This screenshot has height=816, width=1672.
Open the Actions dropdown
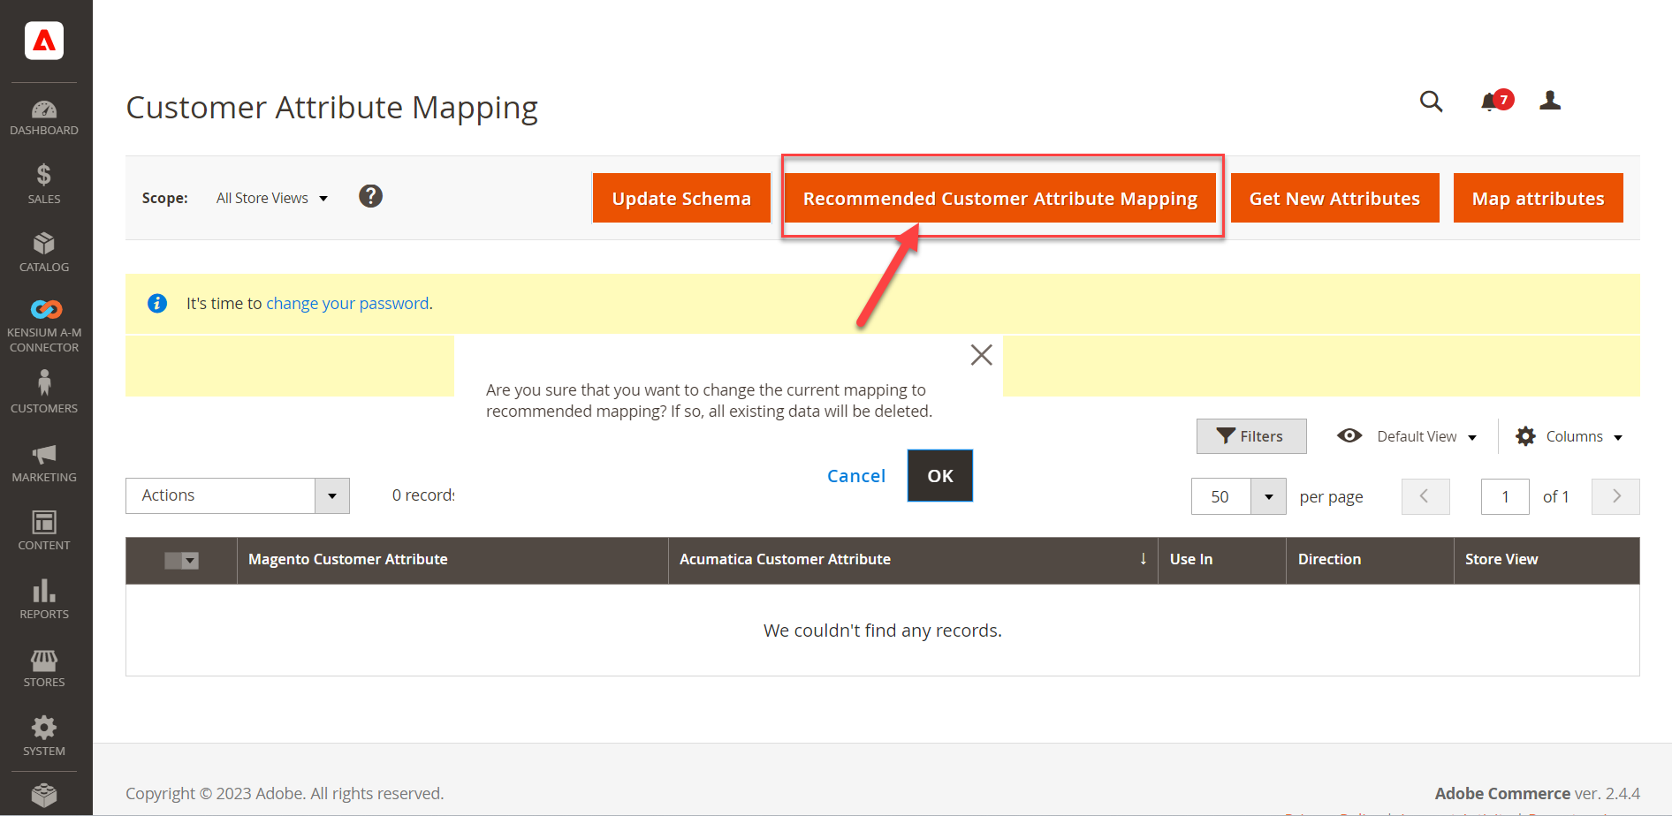coord(238,495)
